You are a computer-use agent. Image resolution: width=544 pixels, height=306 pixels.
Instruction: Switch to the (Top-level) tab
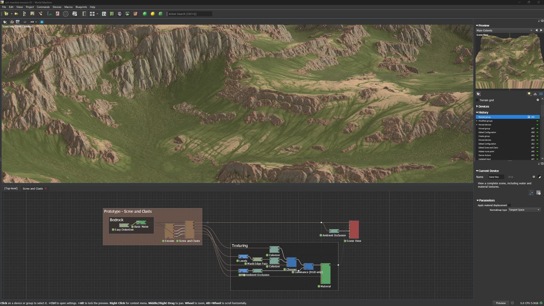click(x=11, y=188)
